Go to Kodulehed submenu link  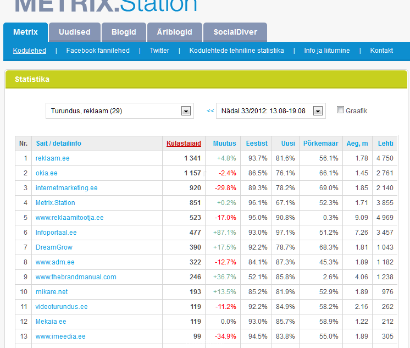tap(30, 51)
